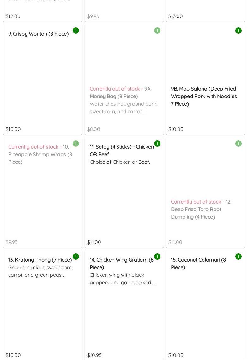Show info for Moo Salong item

coord(239,31)
